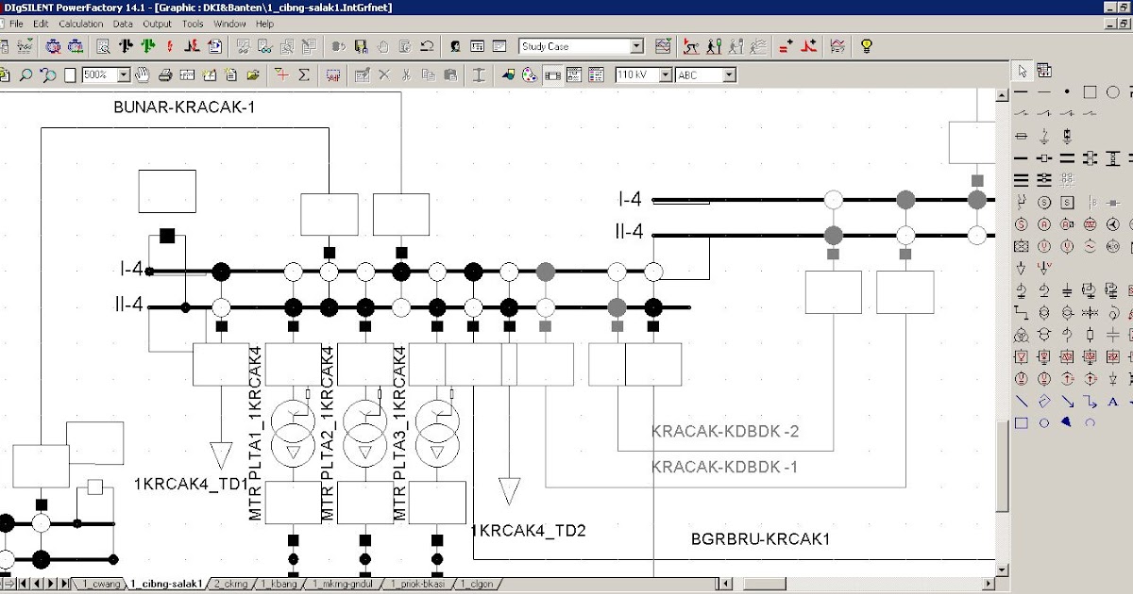Toggle the light bulb break indicator

(x=866, y=45)
